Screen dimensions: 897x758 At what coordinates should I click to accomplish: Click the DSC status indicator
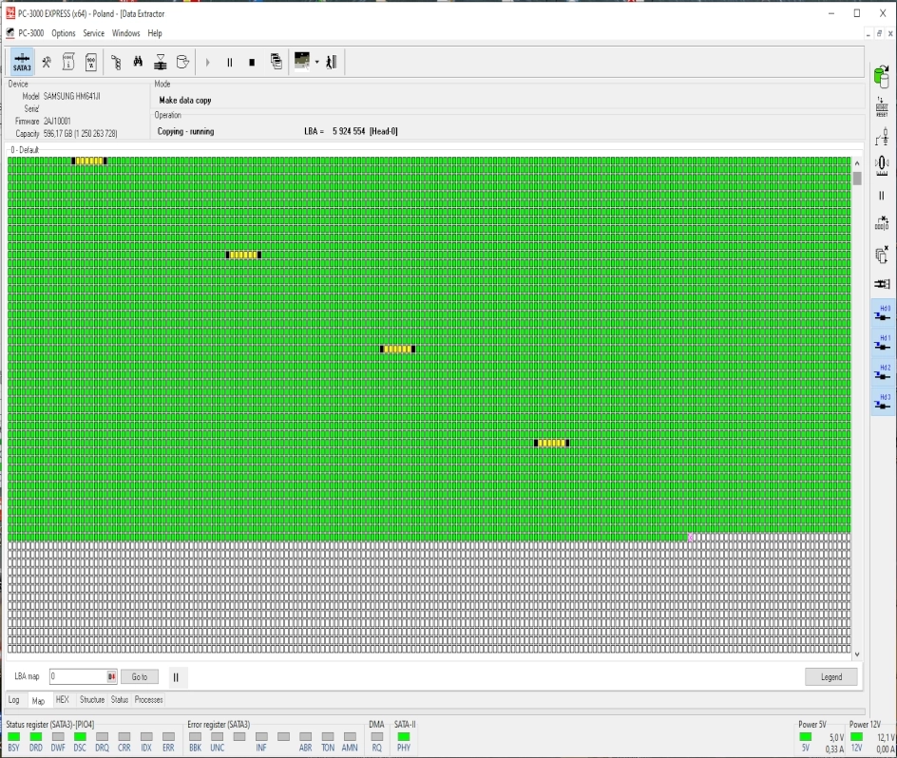point(80,737)
